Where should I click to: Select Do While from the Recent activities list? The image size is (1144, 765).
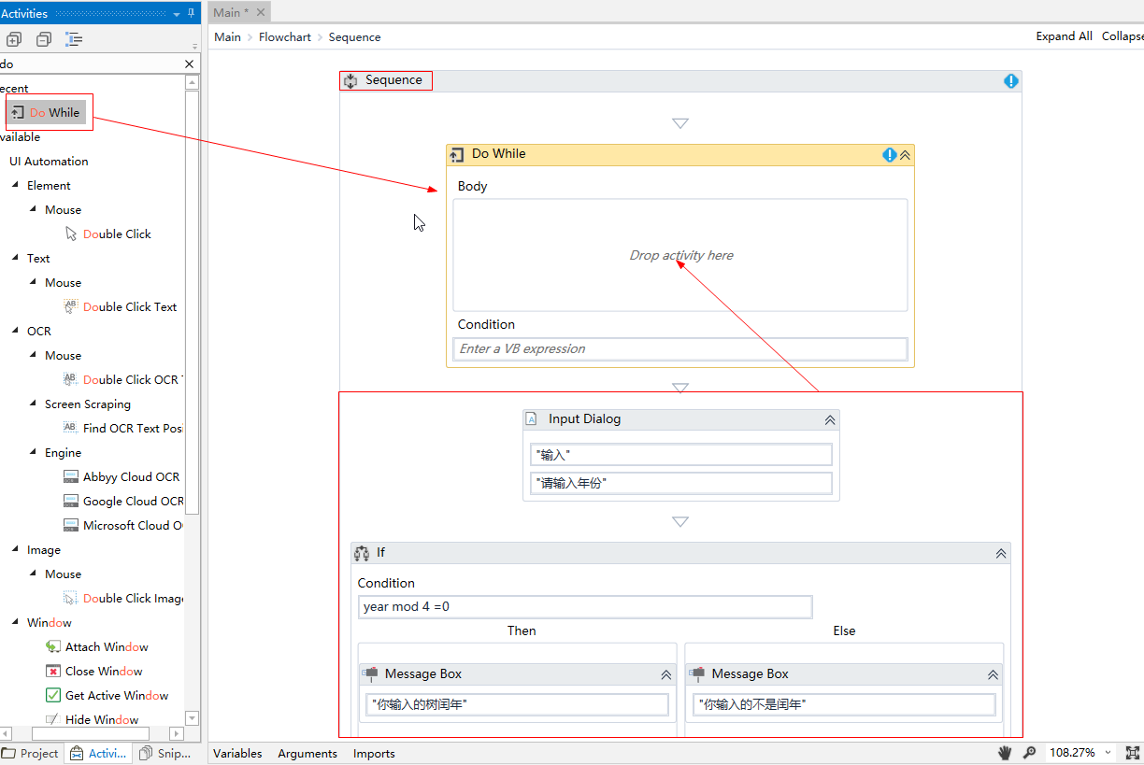49,111
